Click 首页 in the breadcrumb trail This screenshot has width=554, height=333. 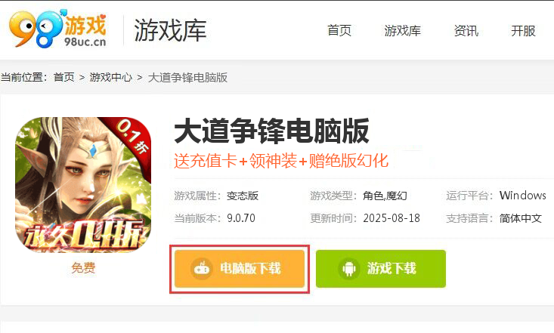pos(64,77)
